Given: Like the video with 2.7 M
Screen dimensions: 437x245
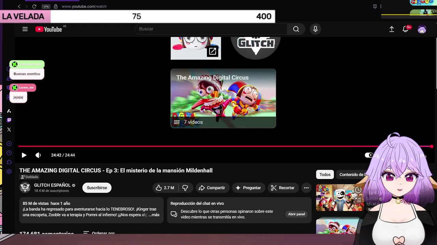Looking at the screenshot, I should (165, 188).
